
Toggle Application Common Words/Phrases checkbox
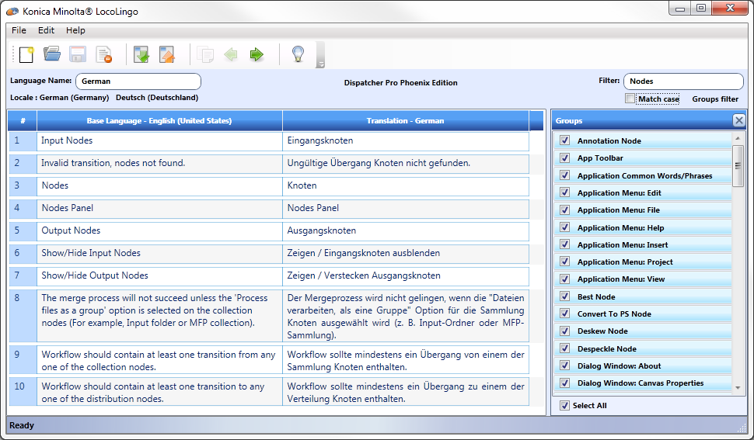(x=565, y=175)
